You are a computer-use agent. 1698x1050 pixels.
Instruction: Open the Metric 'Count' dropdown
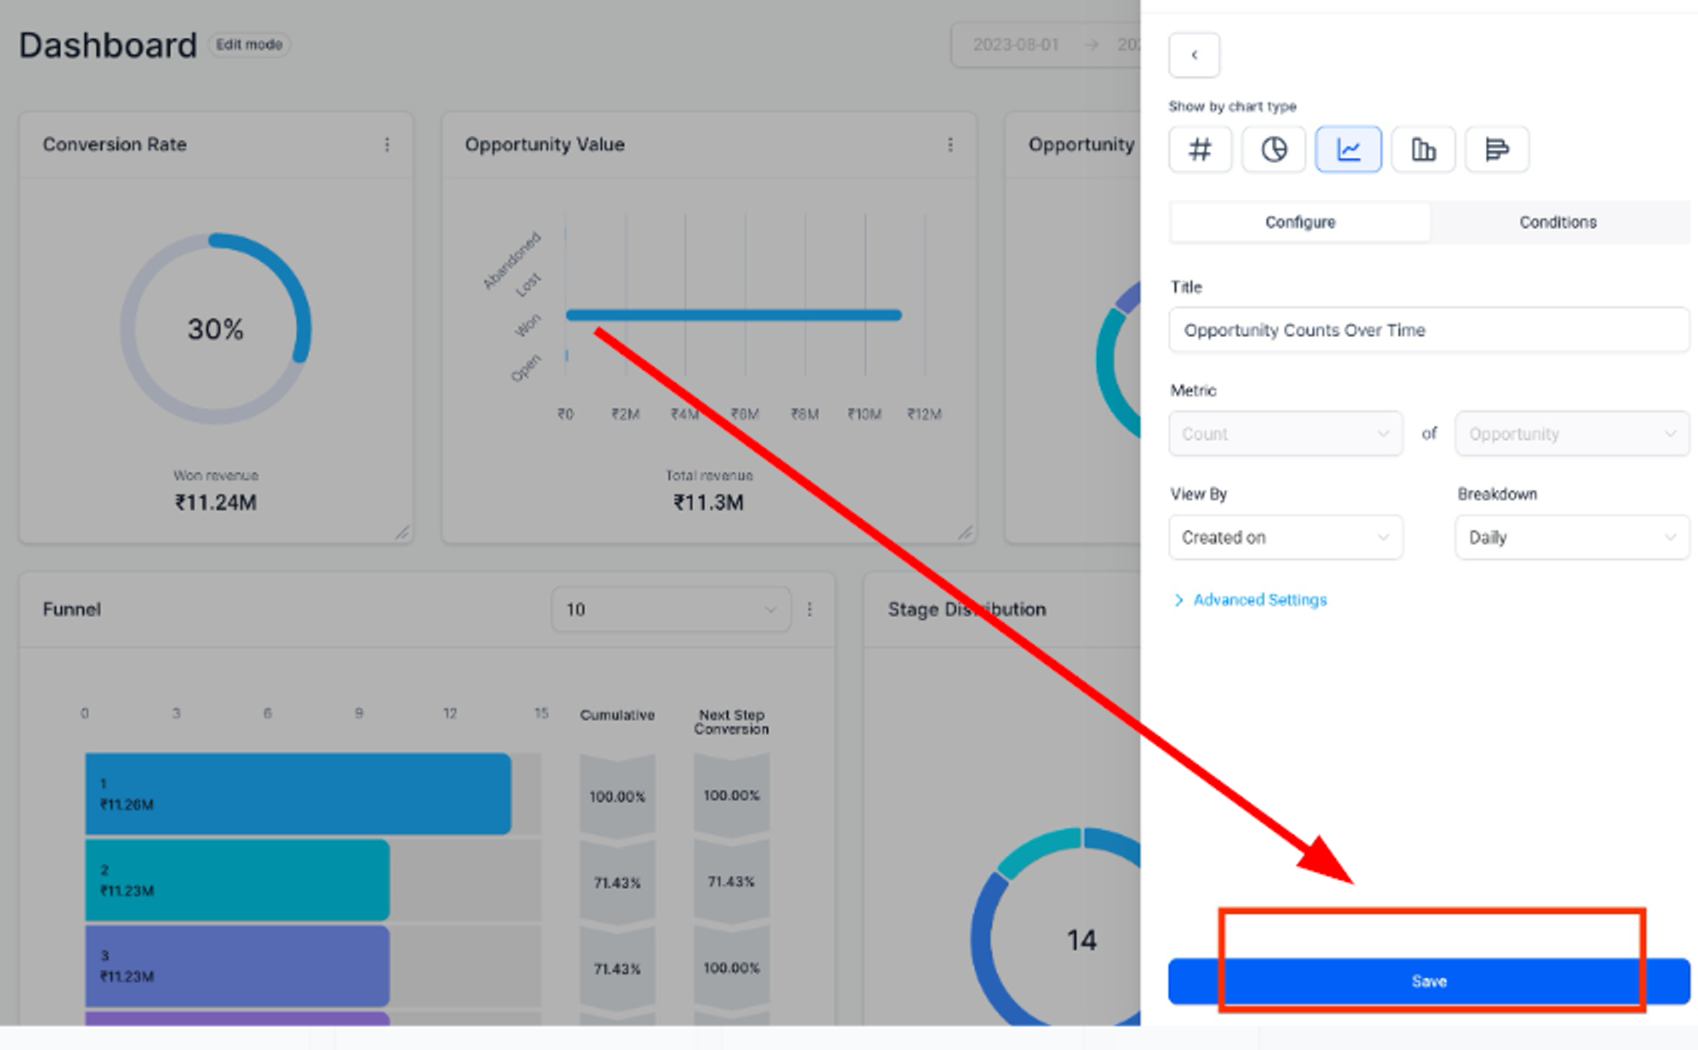pyautogui.click(x=1285, y=434)
